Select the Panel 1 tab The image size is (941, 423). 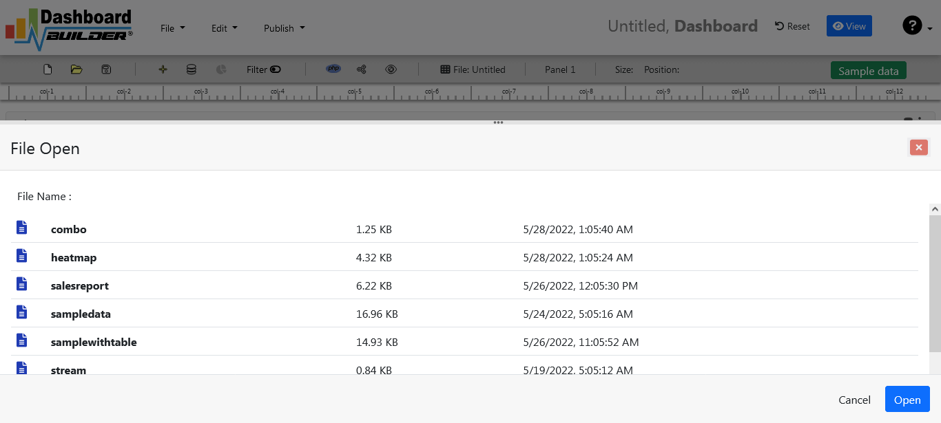pyautogui.click(x=561, y=69)
